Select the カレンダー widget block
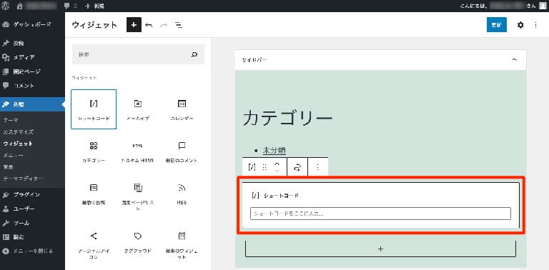Screen dimensions: 549x270 (x=182, y=109)
